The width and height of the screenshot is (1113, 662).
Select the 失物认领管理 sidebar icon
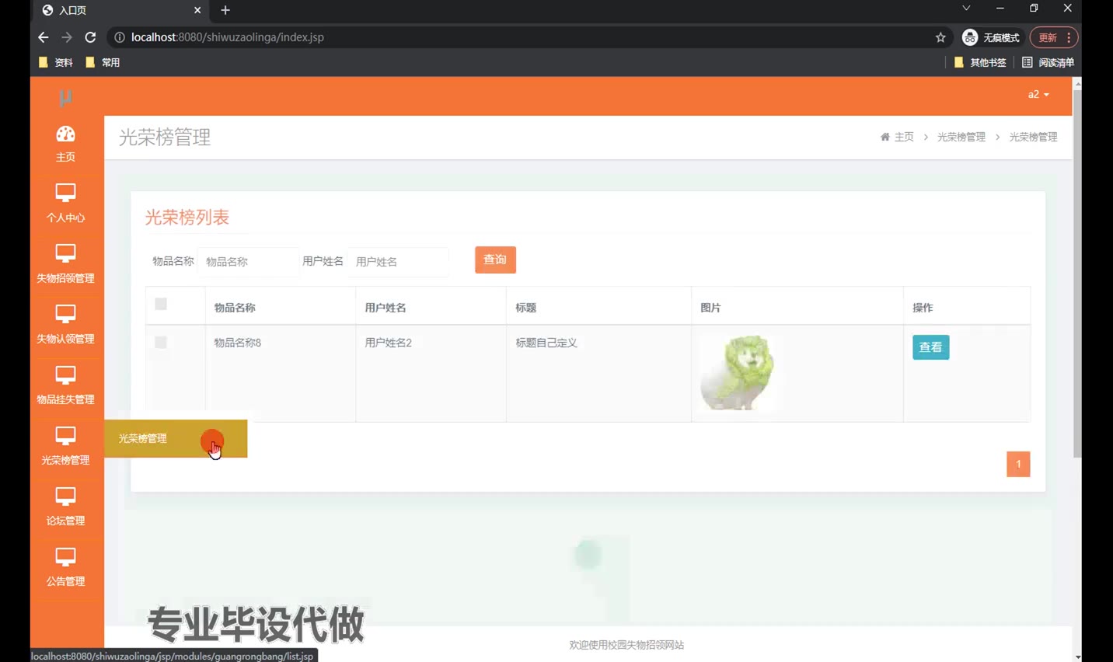(x=65, y=314)
